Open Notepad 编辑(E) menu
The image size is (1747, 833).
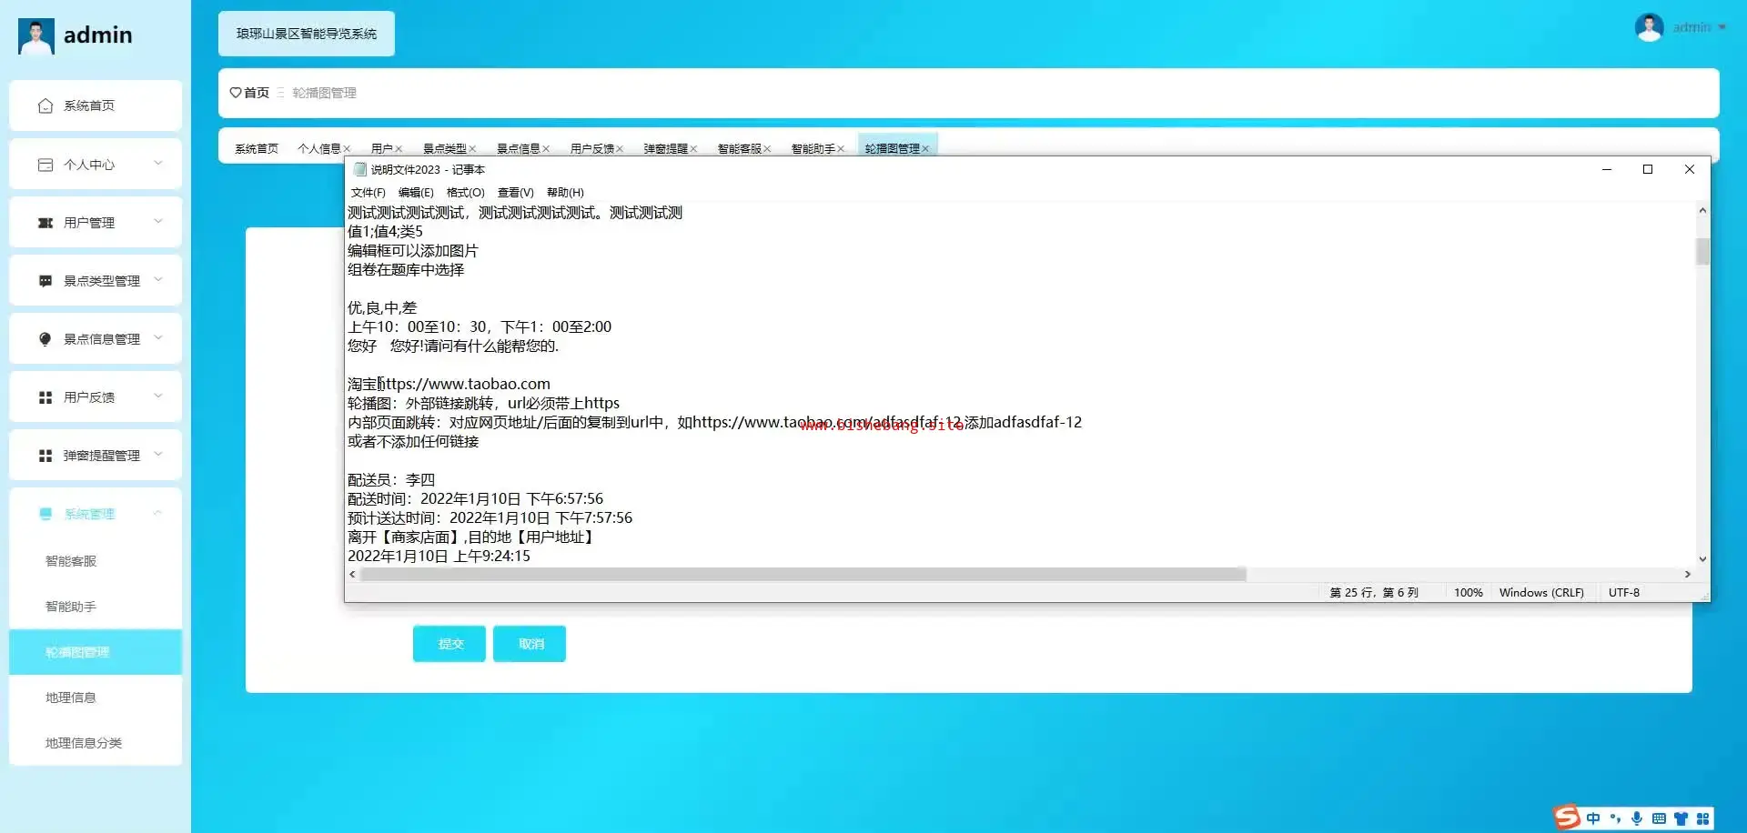click(416, 193)
